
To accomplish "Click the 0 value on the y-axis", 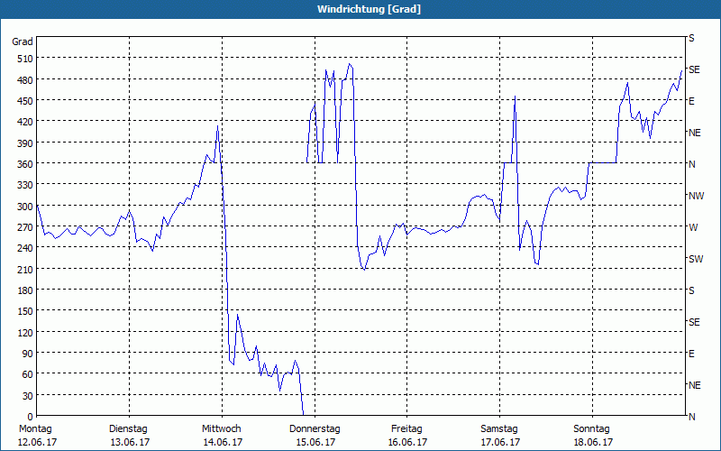I will click(x=28, y=416).
